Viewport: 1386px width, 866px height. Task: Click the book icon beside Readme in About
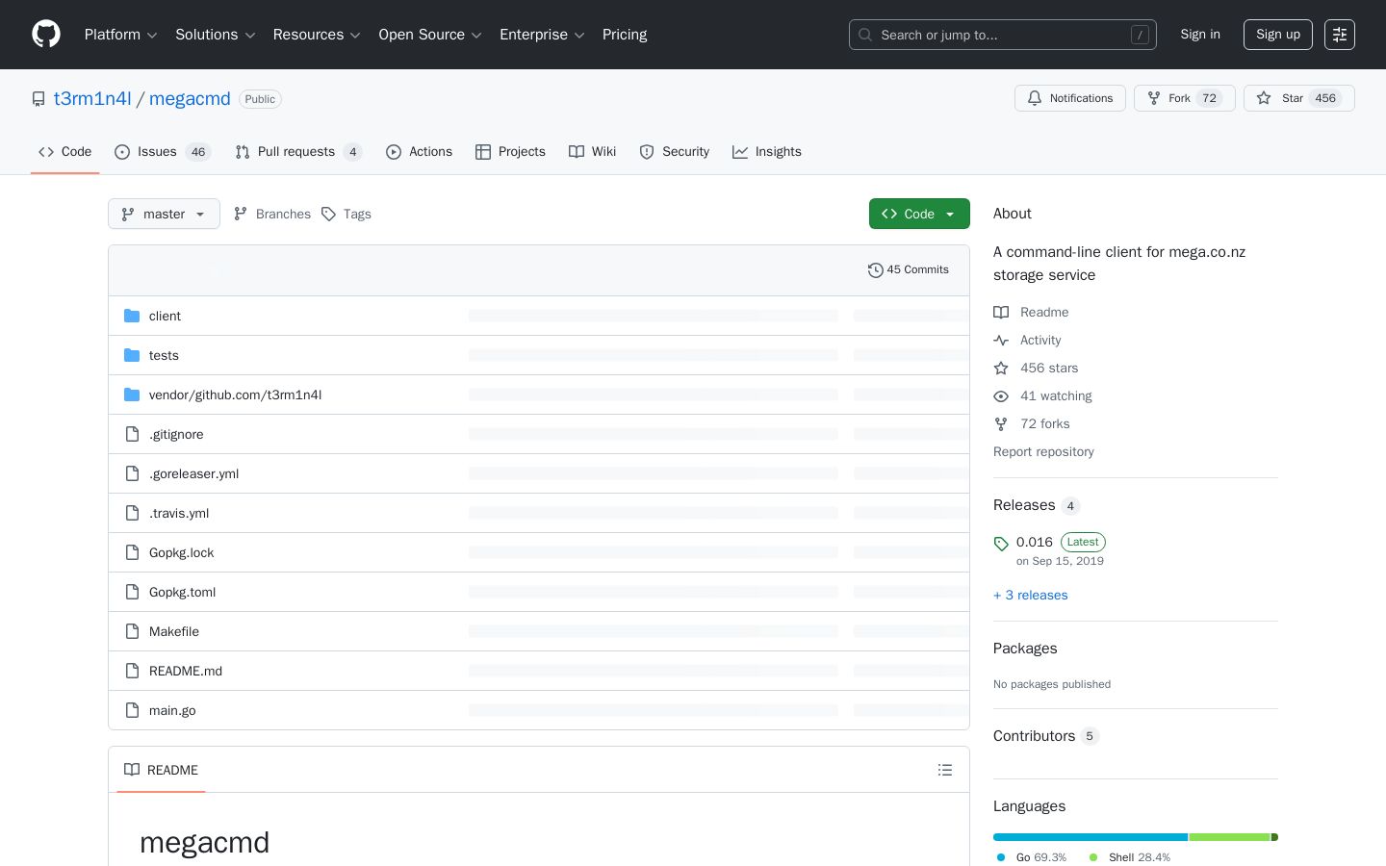pyautogui.click(x=1001, y=313)
